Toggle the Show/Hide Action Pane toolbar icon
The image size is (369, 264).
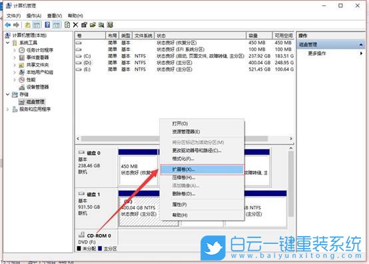(56, 25)
